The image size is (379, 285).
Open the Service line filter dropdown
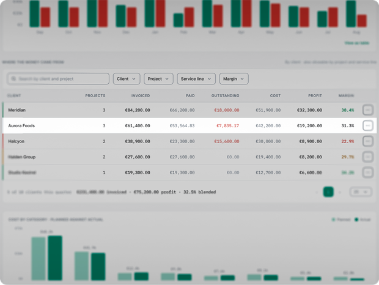tap(196, 79)
